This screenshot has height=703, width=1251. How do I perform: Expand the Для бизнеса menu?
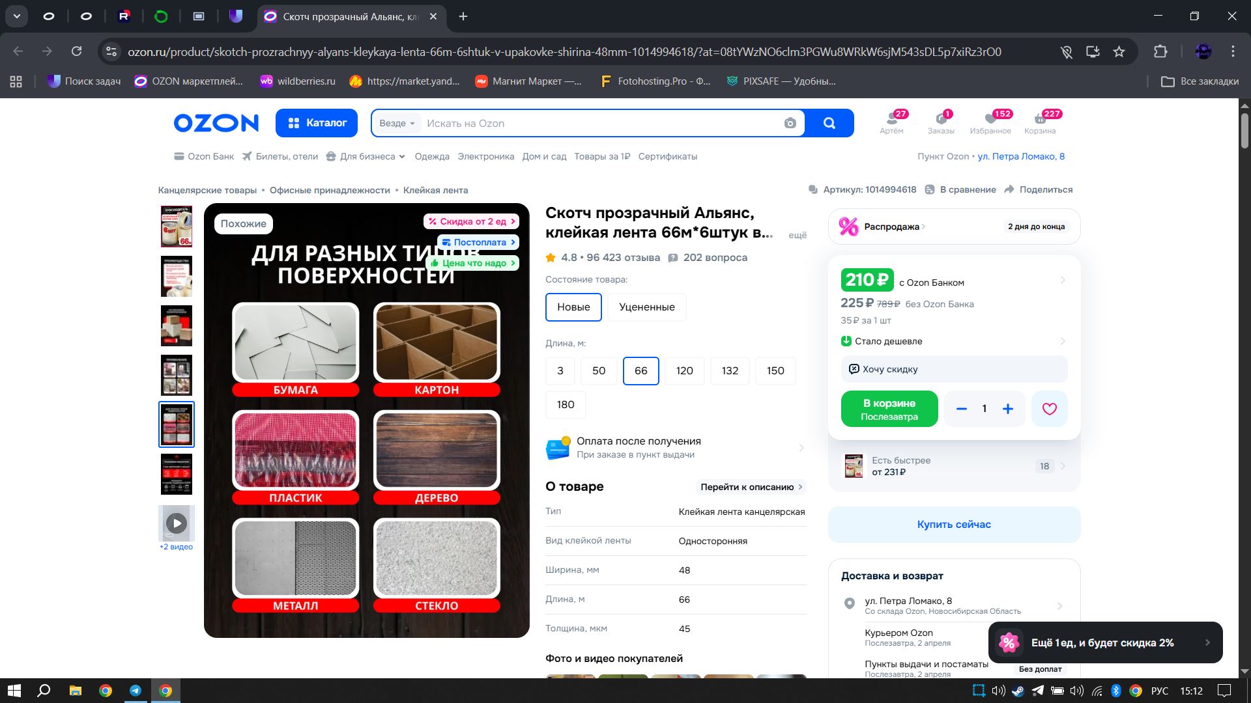coord(366,156)
